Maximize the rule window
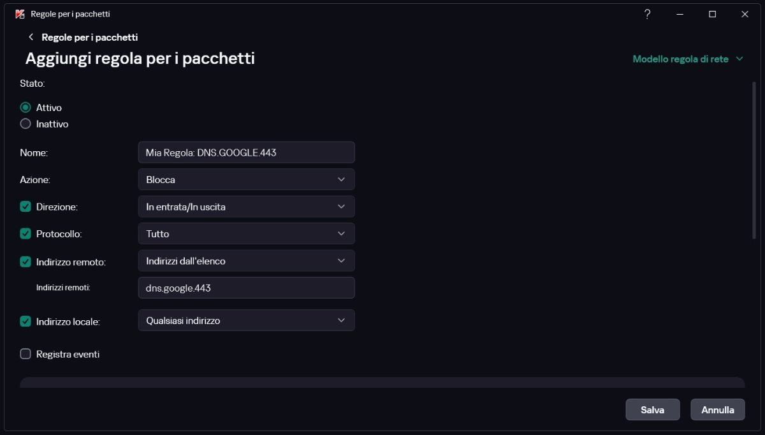The width and height of the screenshot is (765, 435). (713, 14)
